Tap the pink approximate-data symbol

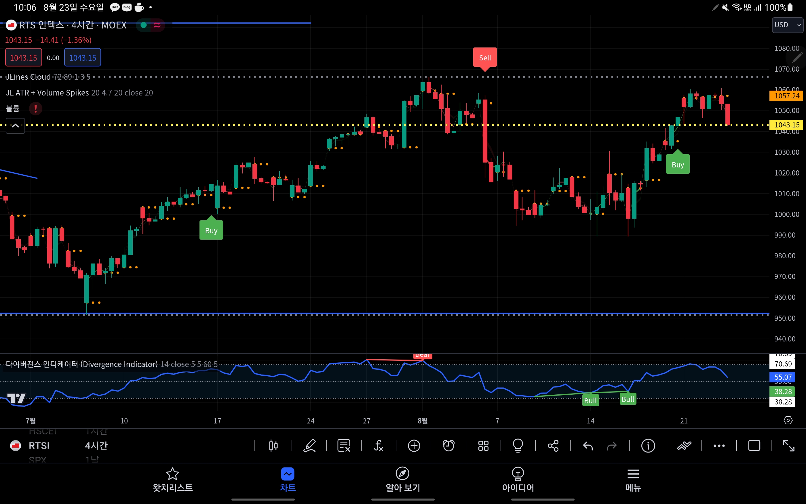[x=157, y=25]
